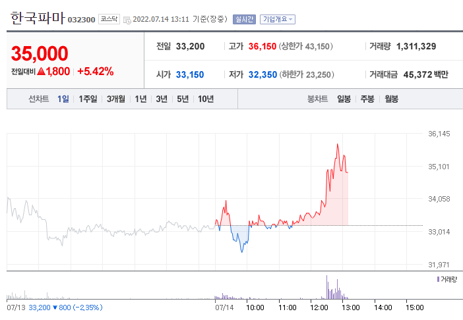
Task: Open the 주봉 weekly candle chart
Action: point(367,99)
